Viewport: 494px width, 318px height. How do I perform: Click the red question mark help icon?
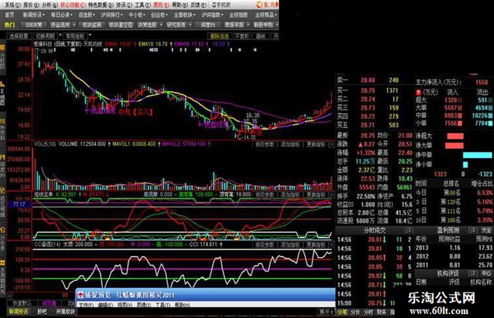point(418,92)
